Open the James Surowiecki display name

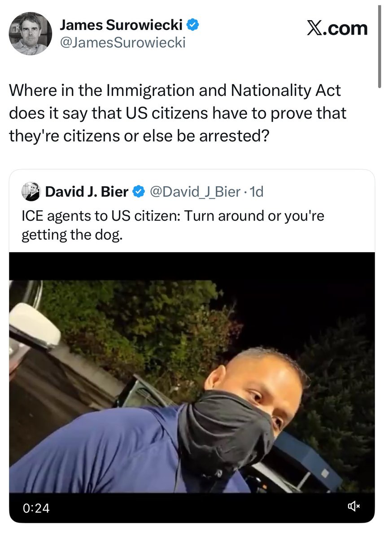tap(121, 25)
